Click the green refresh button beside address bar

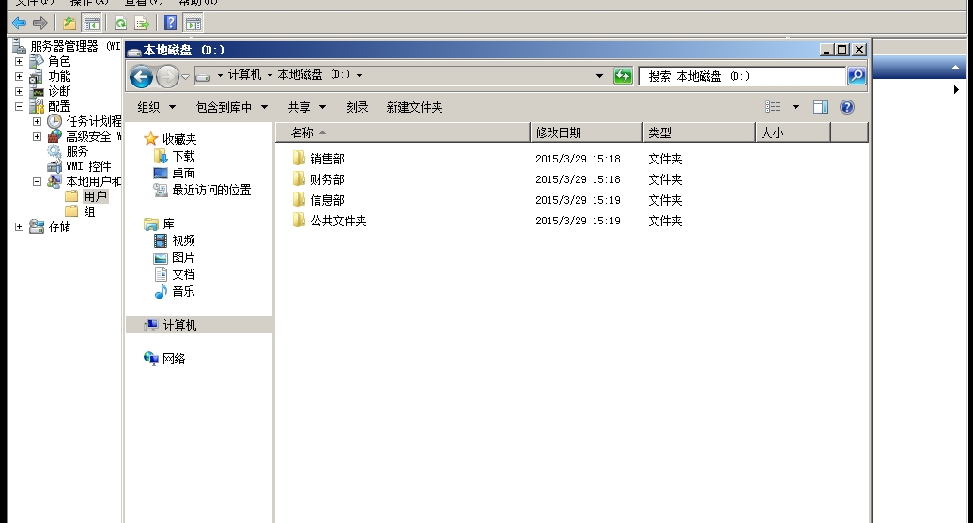point(623,76)
